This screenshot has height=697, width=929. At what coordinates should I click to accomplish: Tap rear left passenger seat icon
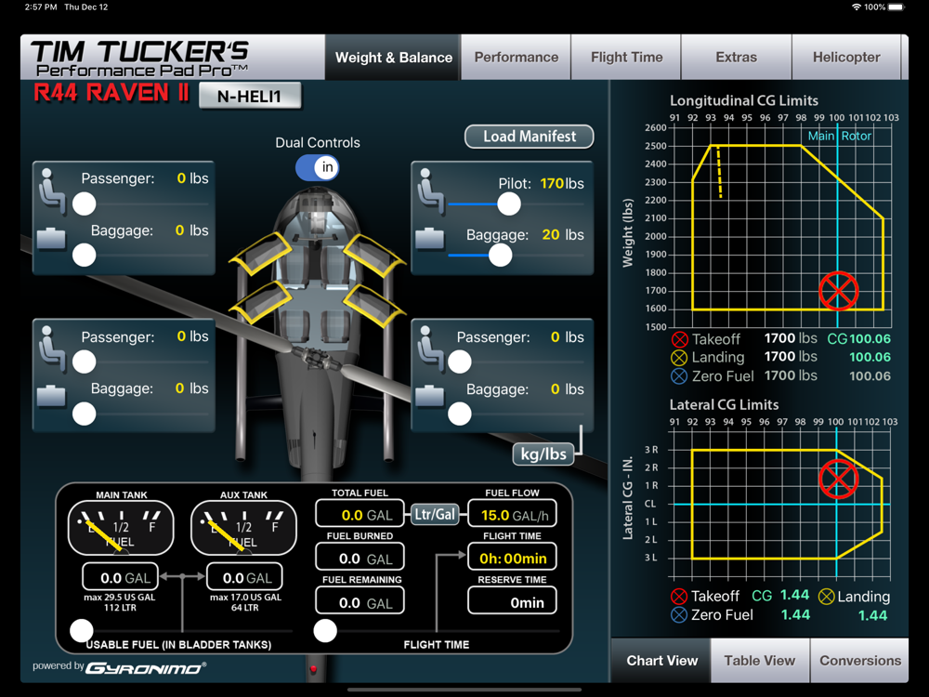coord(51,349)
